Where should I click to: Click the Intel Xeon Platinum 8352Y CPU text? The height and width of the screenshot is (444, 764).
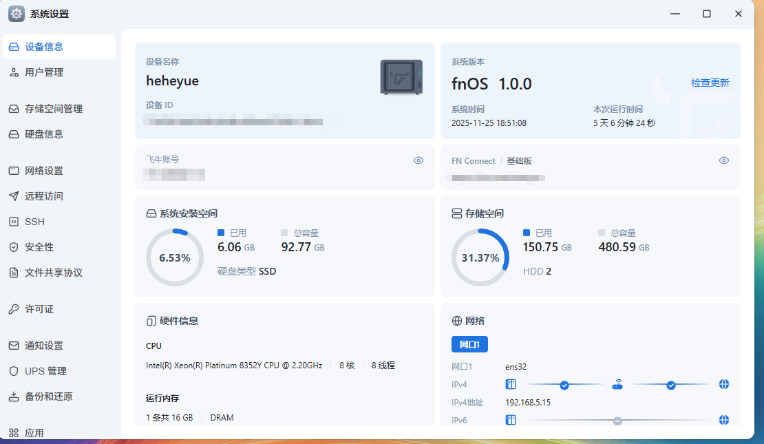point(234,366)
